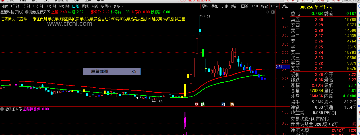Click the 4.08 high price label
The width and height of the screenshot is (360, 135).
pyautogui.click(x=207, y=17)
